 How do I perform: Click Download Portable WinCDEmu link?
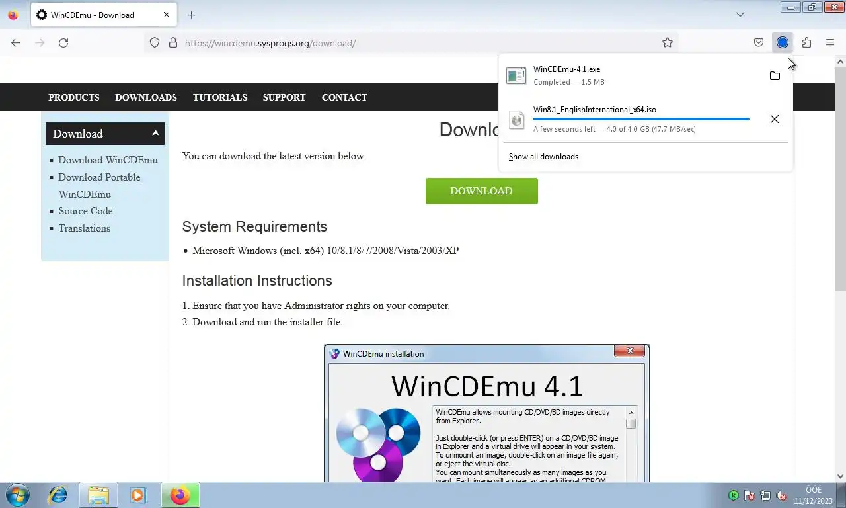click(x=99, y=186)
